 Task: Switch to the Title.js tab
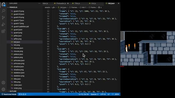click(76, 3)
